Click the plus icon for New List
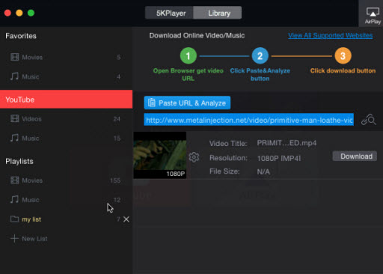Image resolution: width=383 pixels, height=274 pixels. [x=14, y=238]
